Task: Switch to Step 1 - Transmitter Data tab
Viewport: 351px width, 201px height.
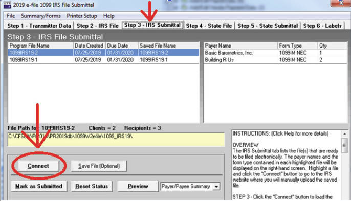Action: (39, 26)
